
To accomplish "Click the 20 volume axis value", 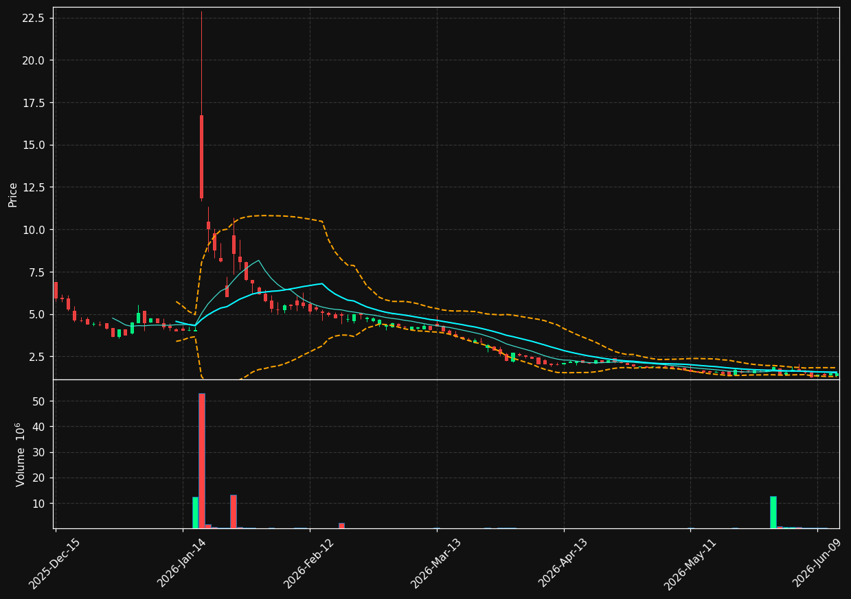I will tap(39, 478).
